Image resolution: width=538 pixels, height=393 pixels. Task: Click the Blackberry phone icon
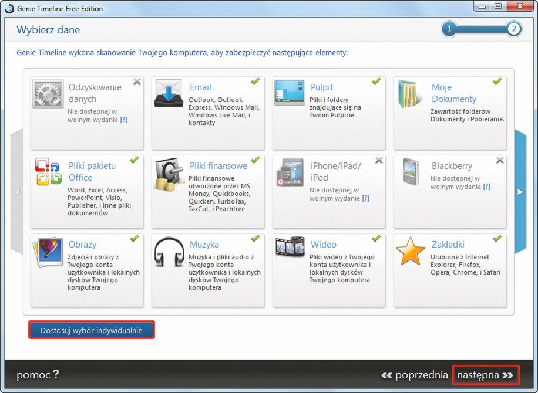(x=411, y=171)
